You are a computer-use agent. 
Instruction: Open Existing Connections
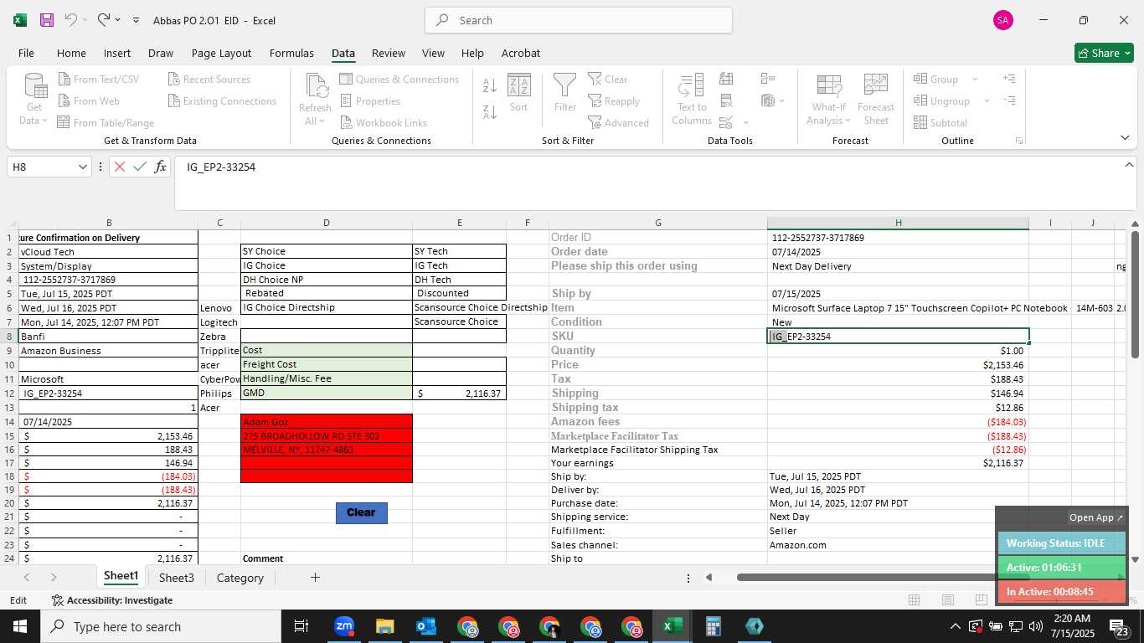[x=222, y=101]
